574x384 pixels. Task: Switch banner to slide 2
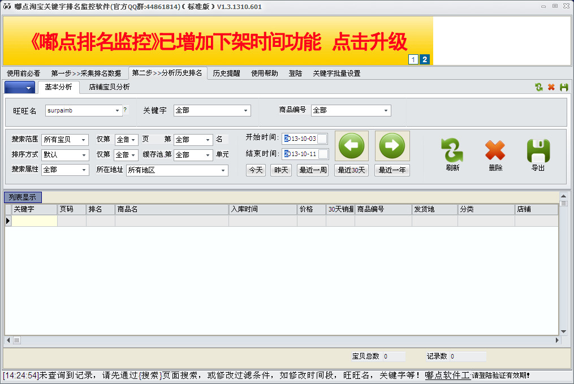click(x=425, y=60)
